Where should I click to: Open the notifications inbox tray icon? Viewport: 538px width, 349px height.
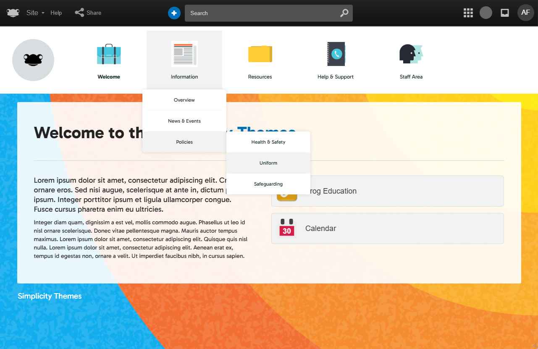click(x=505, y=13)
